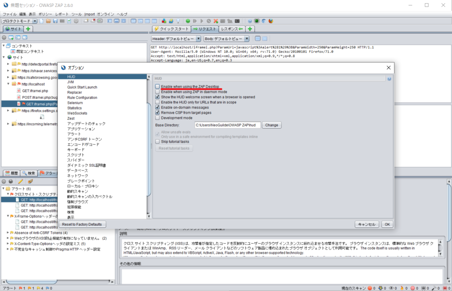Click the red X breakpoint toolbar icon

(x=215, y=21)
